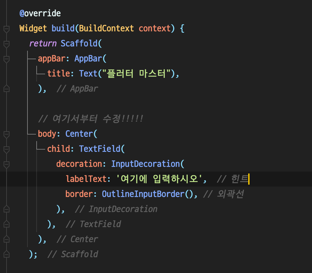Click fold end marker on // Center line

coord(6,239)
